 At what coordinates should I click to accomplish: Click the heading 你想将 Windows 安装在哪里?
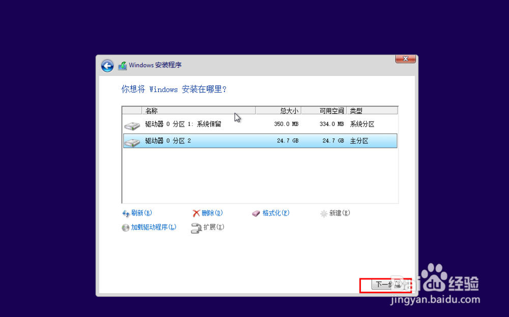coord(174,89)
